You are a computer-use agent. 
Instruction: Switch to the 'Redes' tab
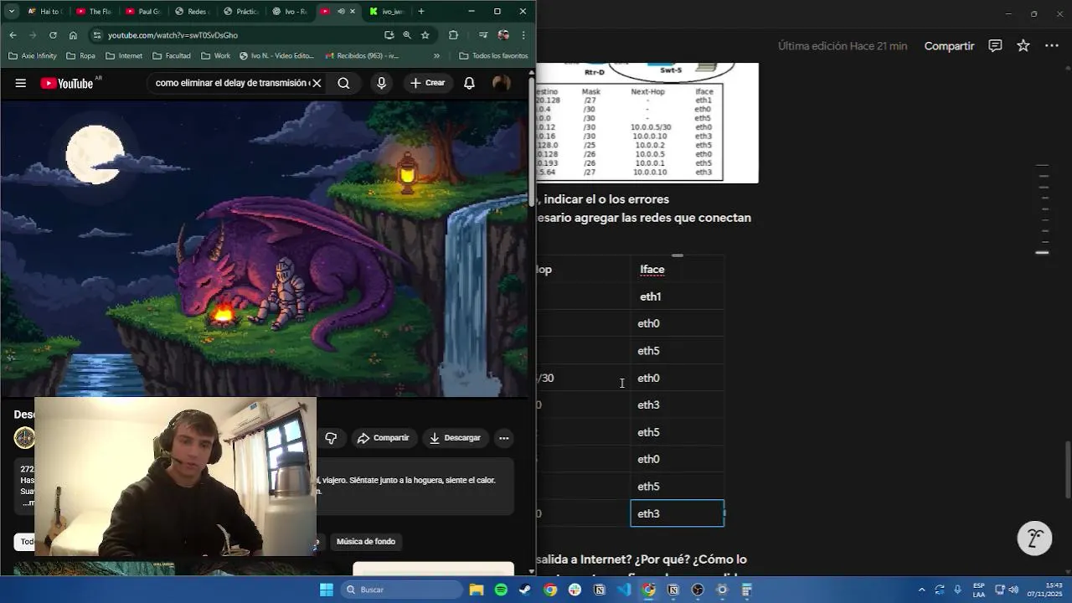point(191,12)
